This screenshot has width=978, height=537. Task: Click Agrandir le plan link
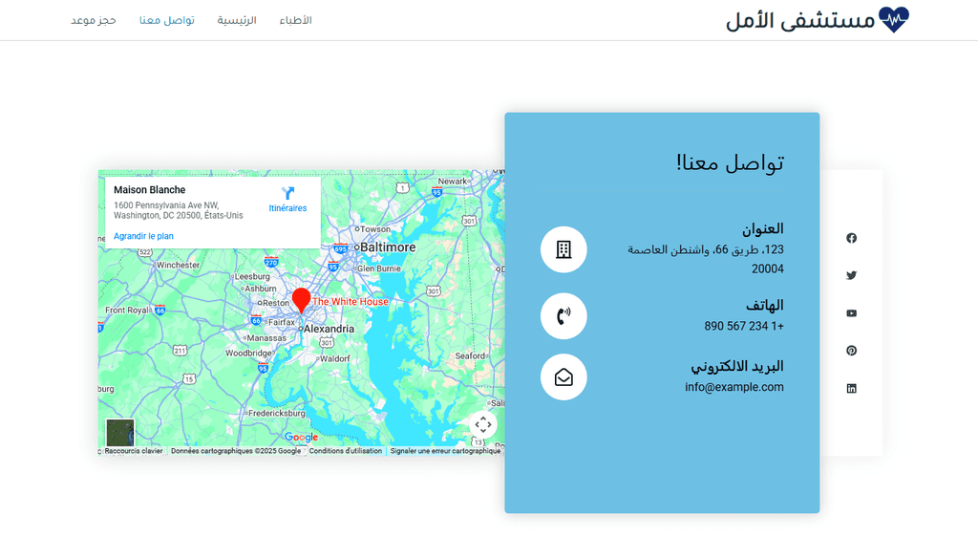[143, 236]
